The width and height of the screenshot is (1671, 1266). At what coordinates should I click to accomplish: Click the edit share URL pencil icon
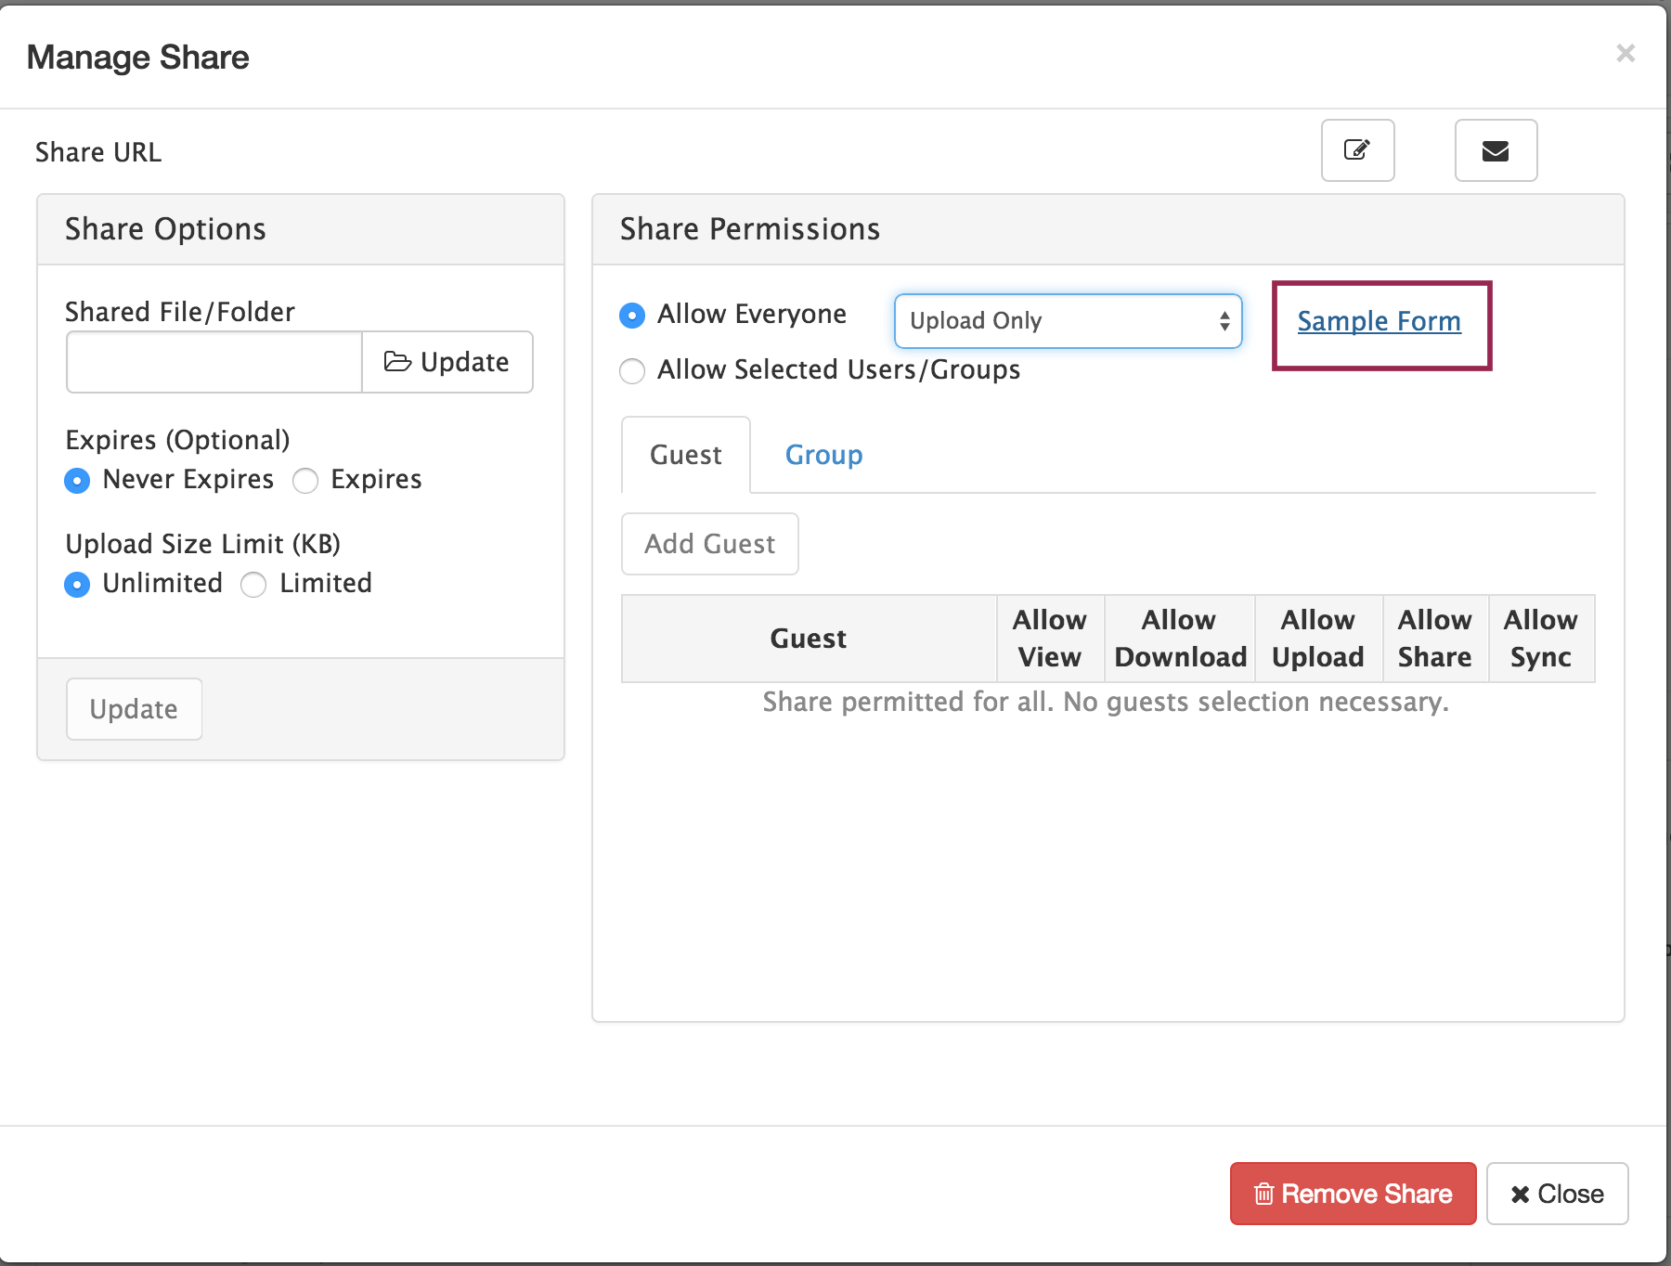tap(1357, 150)
